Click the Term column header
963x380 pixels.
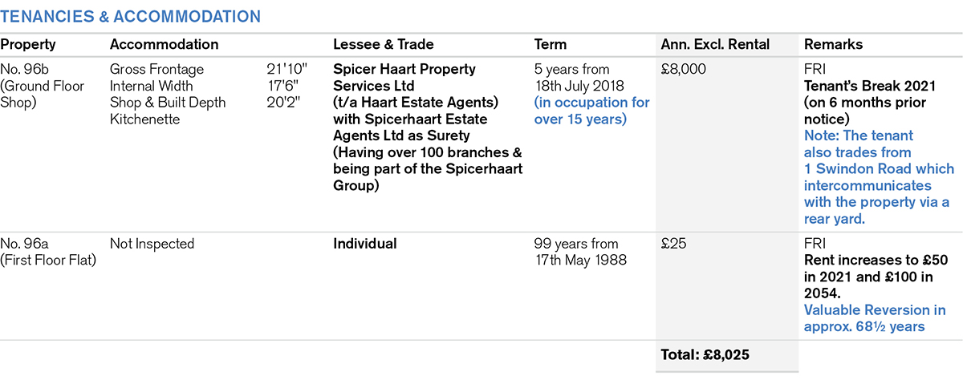[550, 45]
